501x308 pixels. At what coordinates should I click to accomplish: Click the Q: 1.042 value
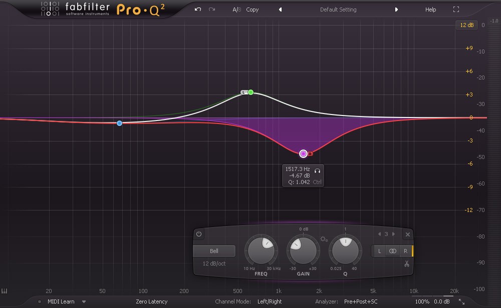pos(299,182)
